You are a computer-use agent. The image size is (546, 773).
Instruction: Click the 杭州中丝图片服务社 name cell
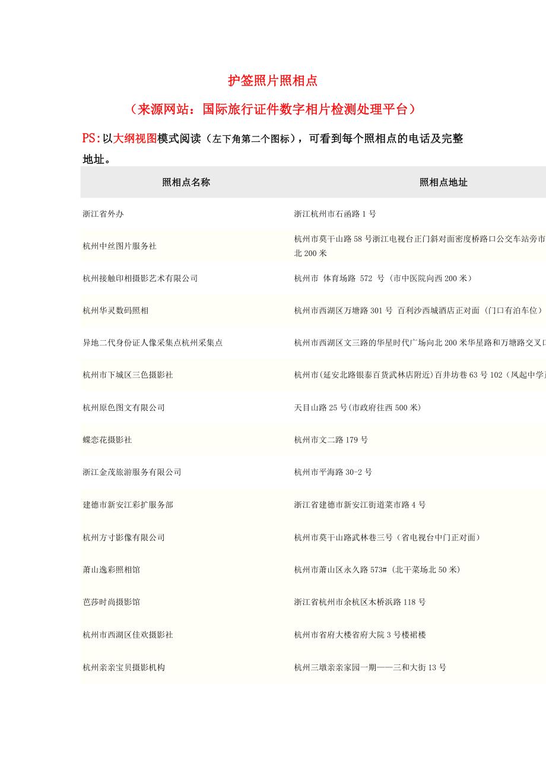pyautogui.click(x=120, y=246)
